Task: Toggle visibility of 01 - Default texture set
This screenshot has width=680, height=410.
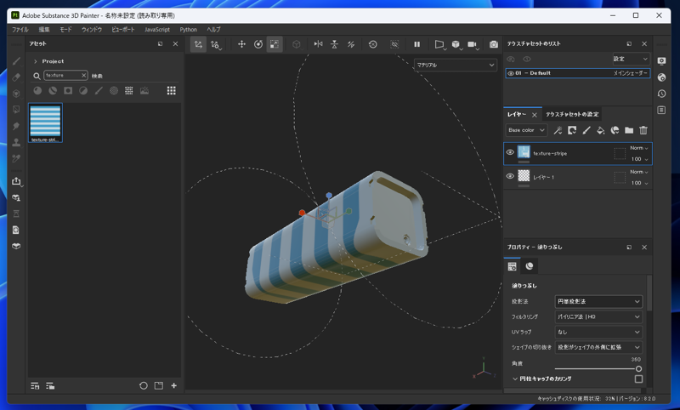Action: click(x=511, y=73)
